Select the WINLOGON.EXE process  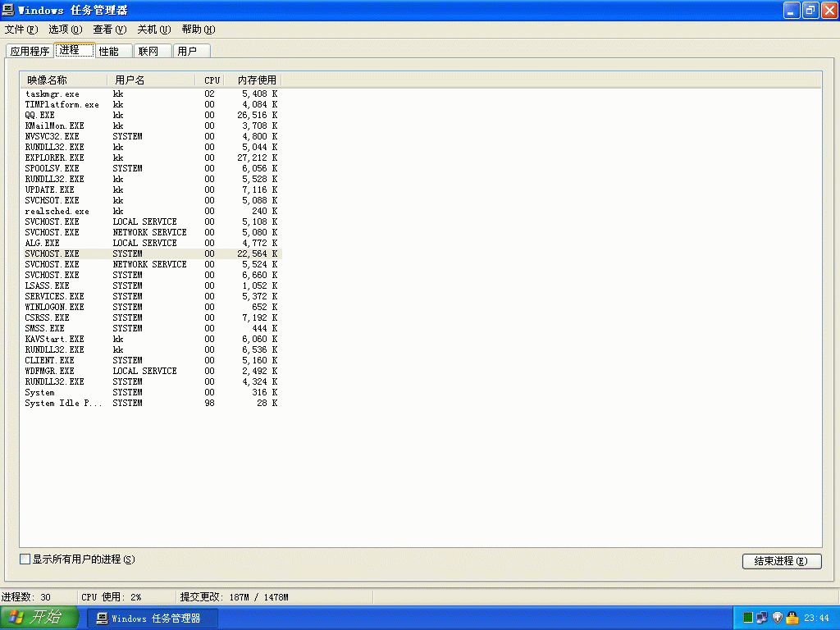pos(151,307)
